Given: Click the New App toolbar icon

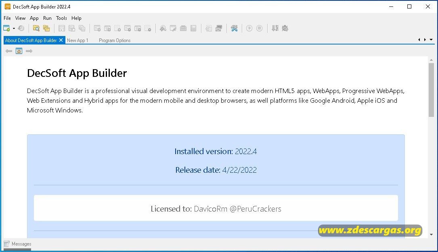Looking at the screenshot, I should point(6,28).
